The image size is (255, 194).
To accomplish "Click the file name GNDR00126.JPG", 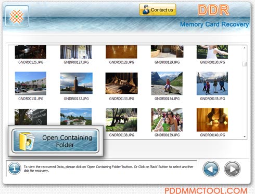I will [31, 62].
